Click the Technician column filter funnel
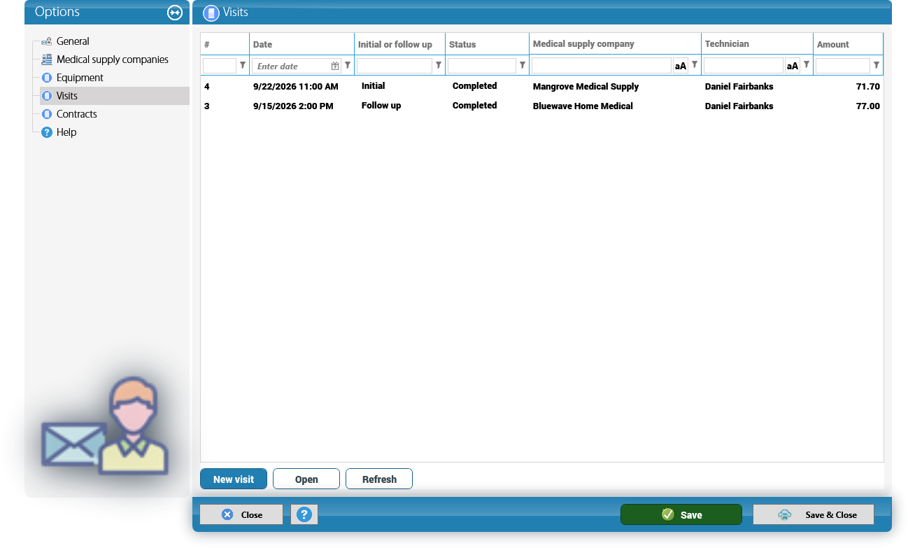Image resolution: width=908 pixels, height=548 pixels. [807, 65]
